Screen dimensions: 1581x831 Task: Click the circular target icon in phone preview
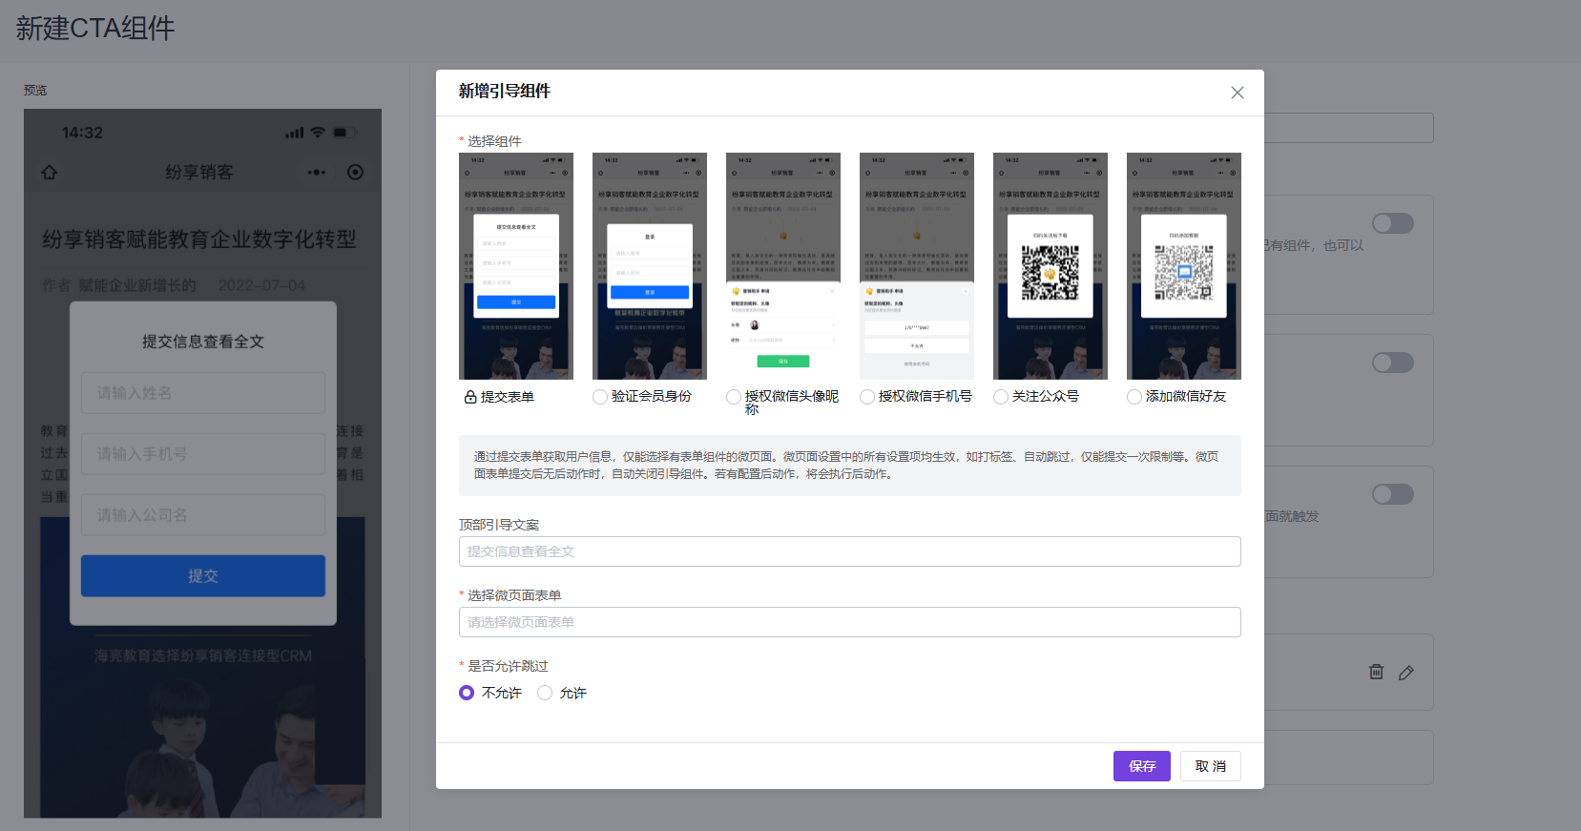pos(355,173)
